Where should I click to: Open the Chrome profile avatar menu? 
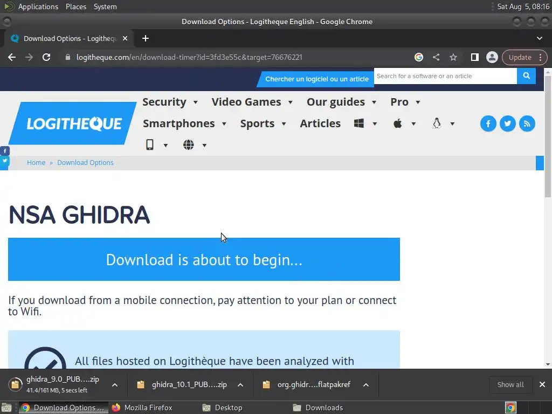pos(492,57)
